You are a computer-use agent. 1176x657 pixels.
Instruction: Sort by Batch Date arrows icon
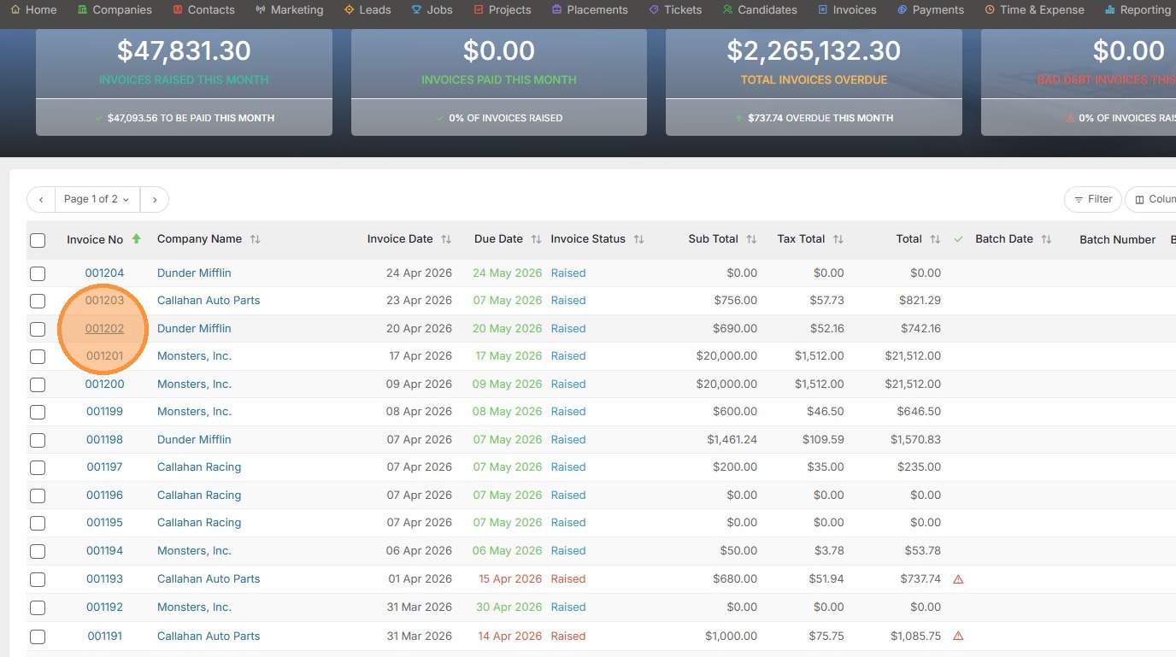click(1046, 239)
